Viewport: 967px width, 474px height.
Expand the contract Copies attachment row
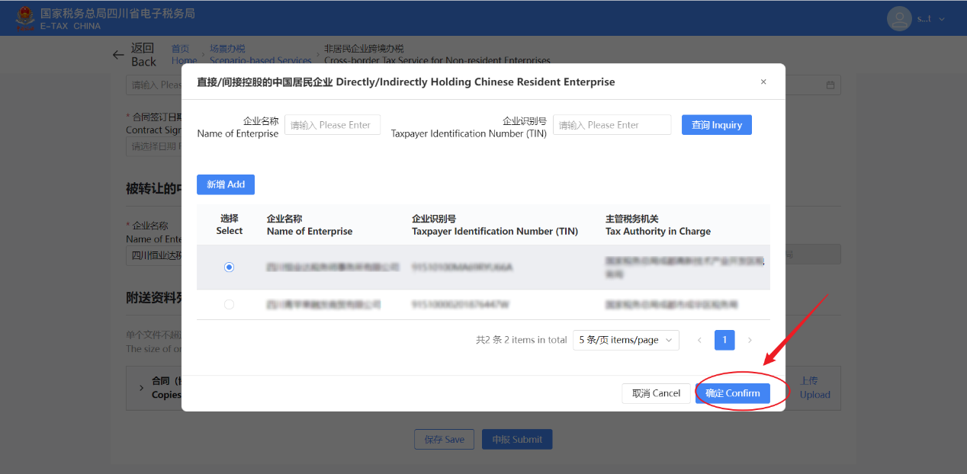tap(141, 388)
